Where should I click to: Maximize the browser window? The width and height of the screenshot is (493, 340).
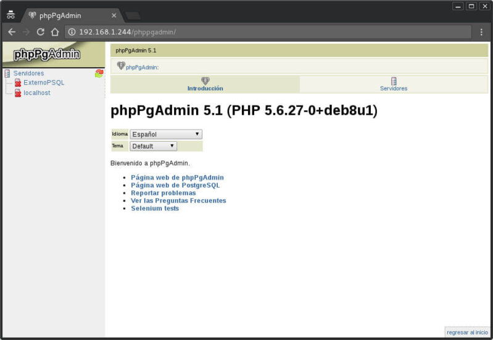click(x=471, y=6)
